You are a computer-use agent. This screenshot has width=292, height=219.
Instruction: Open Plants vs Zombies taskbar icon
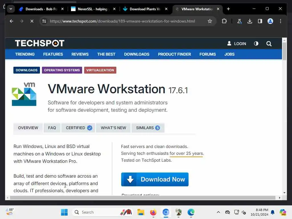click(179, 212)
